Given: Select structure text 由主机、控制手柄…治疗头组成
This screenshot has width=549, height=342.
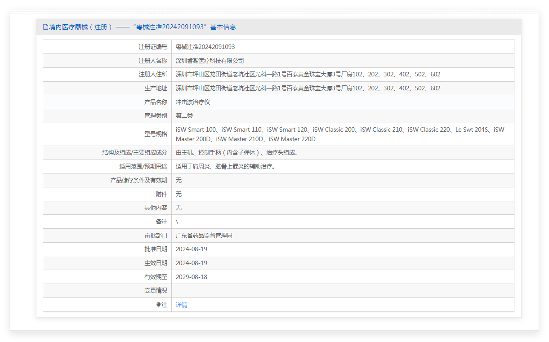Looking at the screenshot, I should click(237, 153).
